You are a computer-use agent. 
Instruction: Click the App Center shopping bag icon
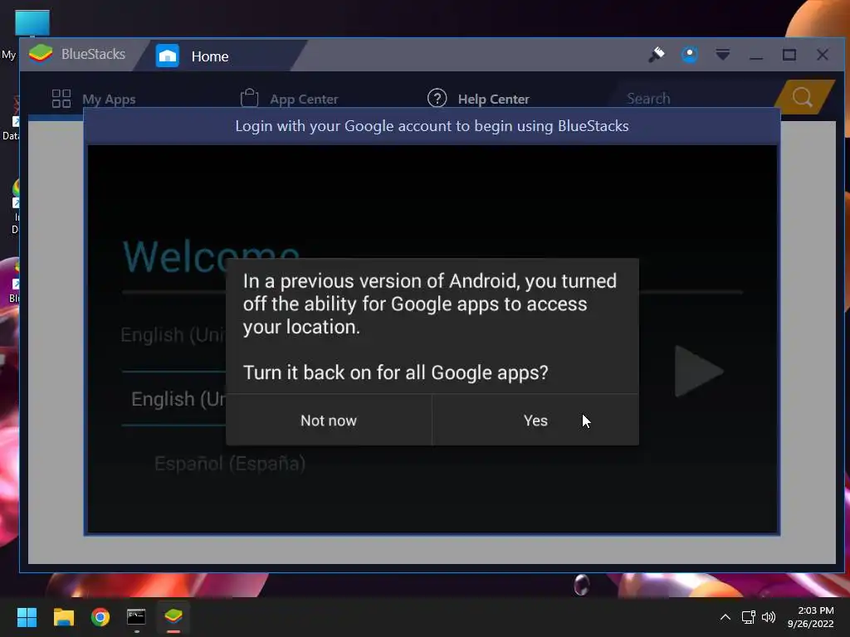[249, 98]
